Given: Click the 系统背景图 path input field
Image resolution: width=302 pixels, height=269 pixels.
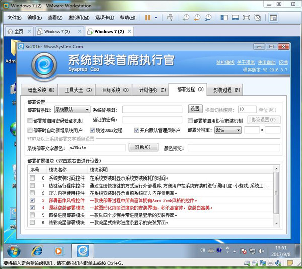Looking at the screenshot, I should tap(152, 109).
